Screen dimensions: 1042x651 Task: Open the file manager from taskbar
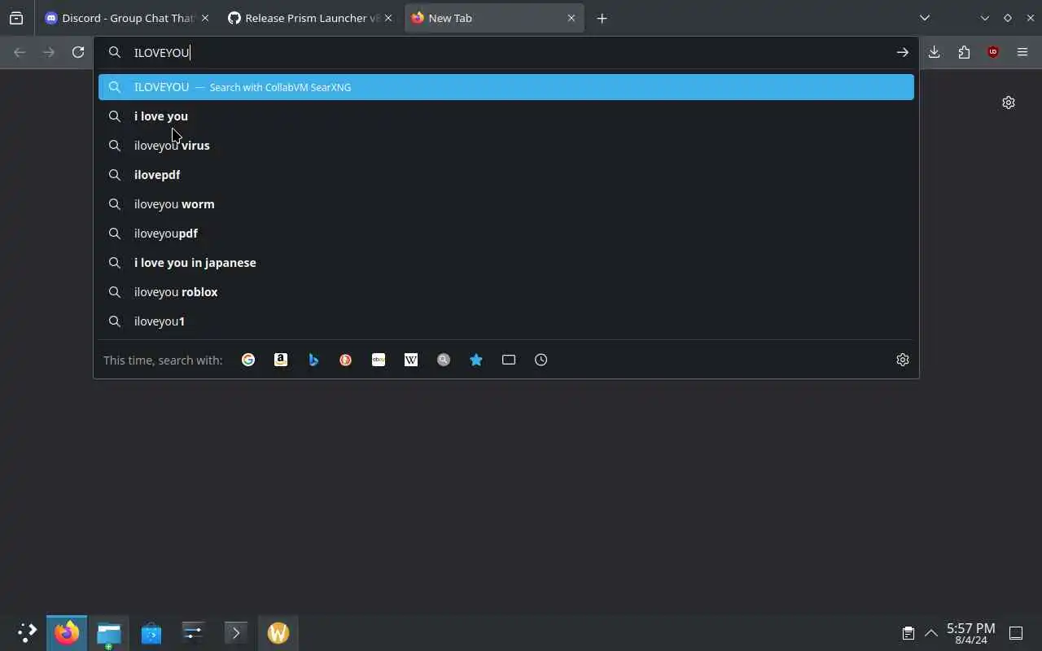[x=109, y=632]
